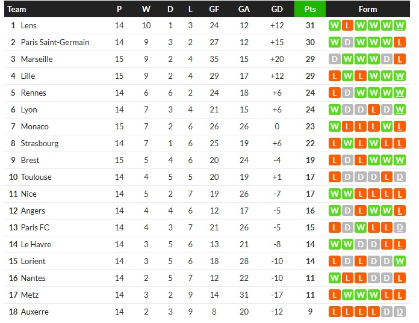This screenshot has width=419, height=323.
Task: Open the Toulouse team page
Action: pos(36,177)
